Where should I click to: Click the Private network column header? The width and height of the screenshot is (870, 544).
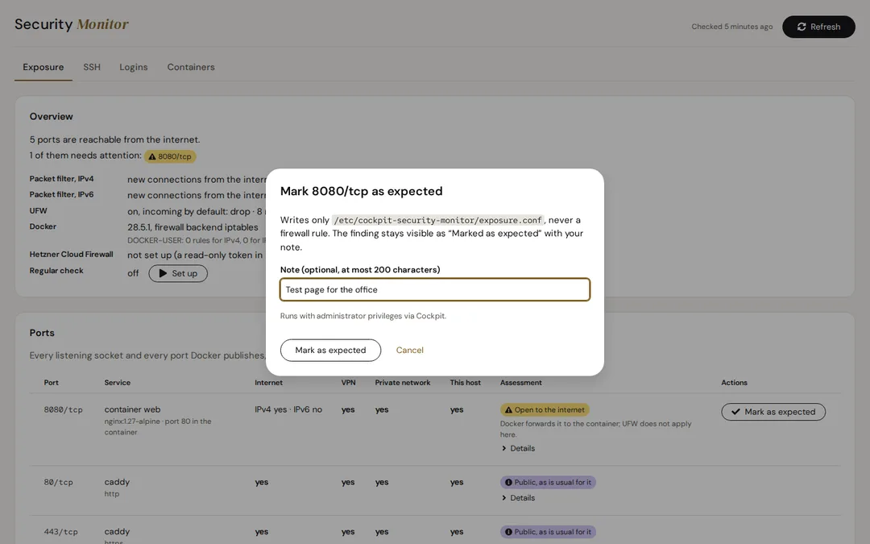pyautogui.click(x=403, y=383)
